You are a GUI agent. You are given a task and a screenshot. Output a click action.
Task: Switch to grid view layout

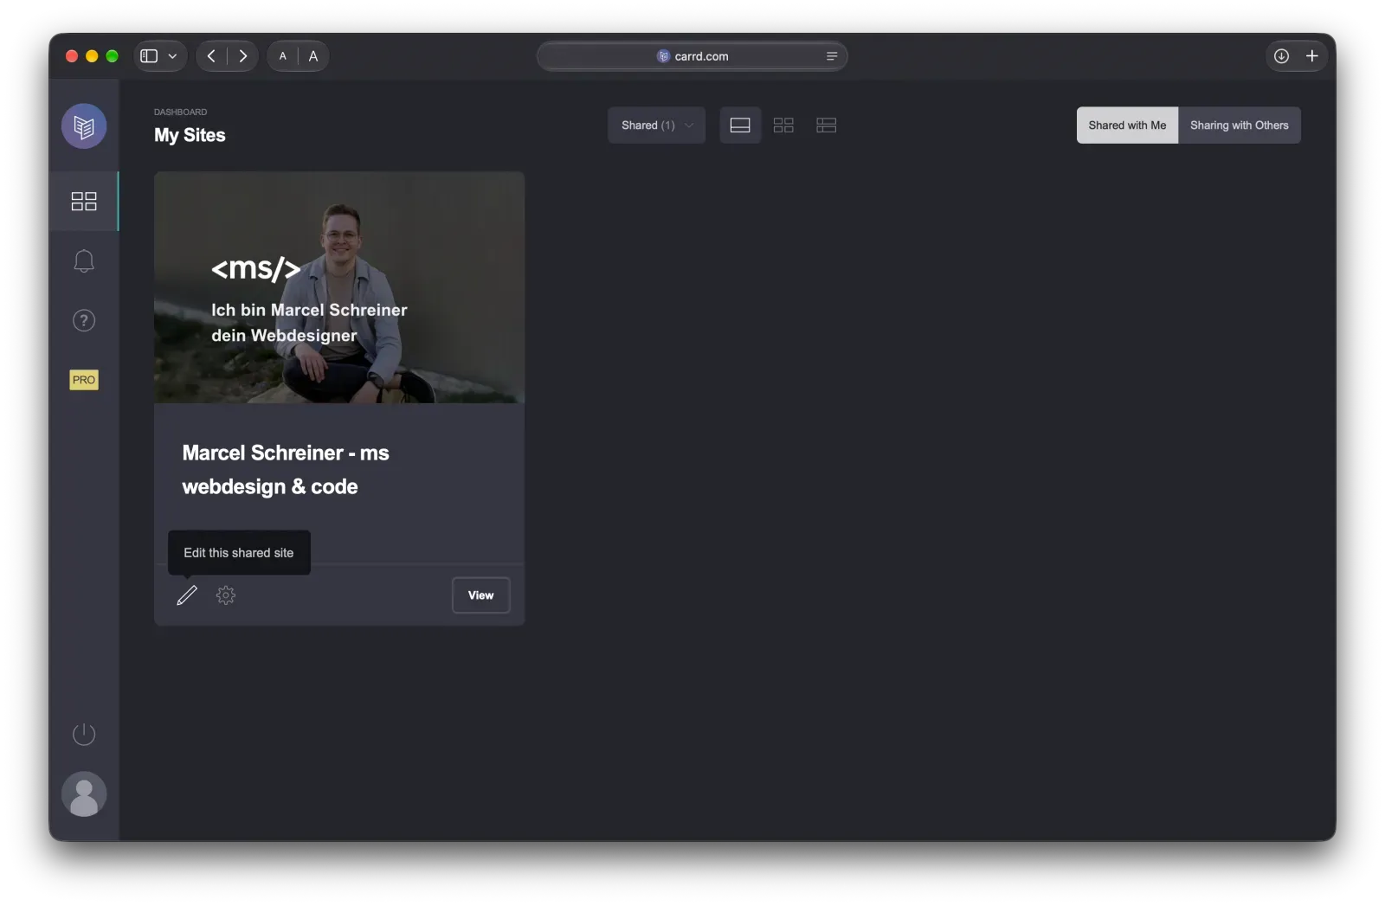[x=783, y=125]
